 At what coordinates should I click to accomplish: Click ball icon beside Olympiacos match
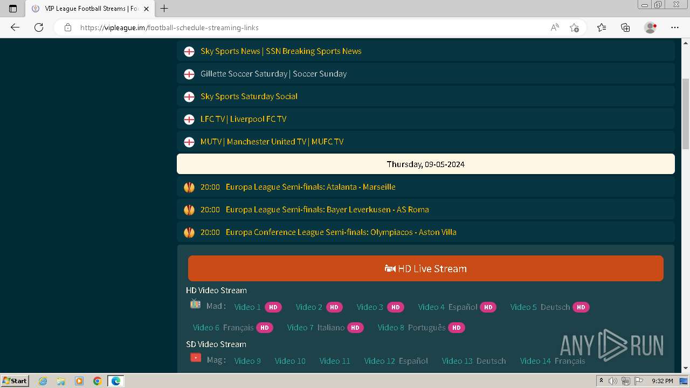(x=189, y=232)
